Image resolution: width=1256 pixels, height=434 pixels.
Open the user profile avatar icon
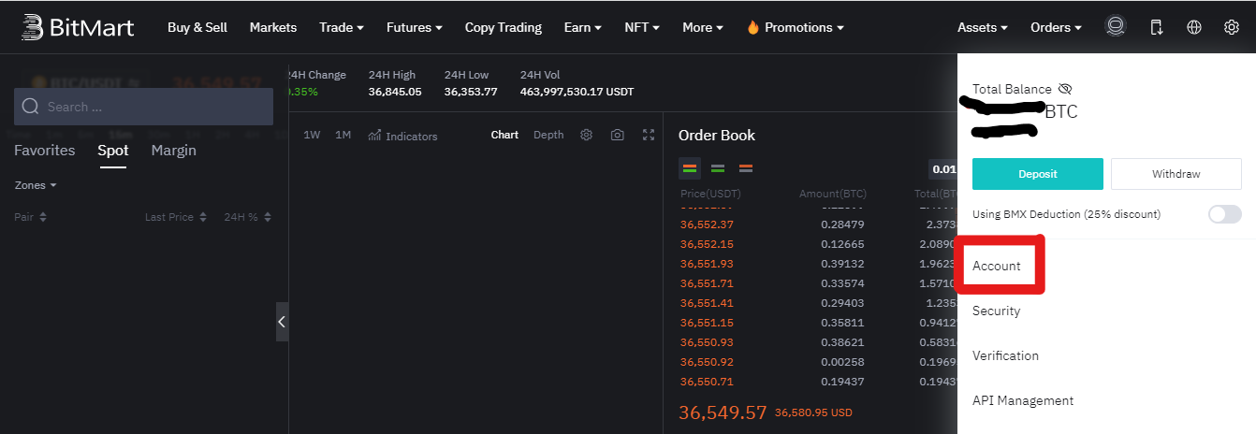click(1115, 27)
